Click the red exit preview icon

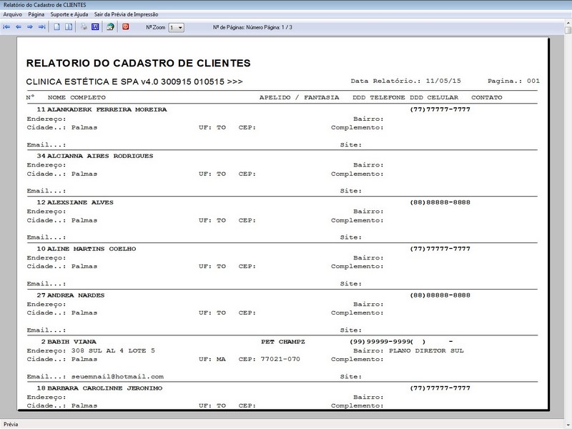tap(126, 26)
